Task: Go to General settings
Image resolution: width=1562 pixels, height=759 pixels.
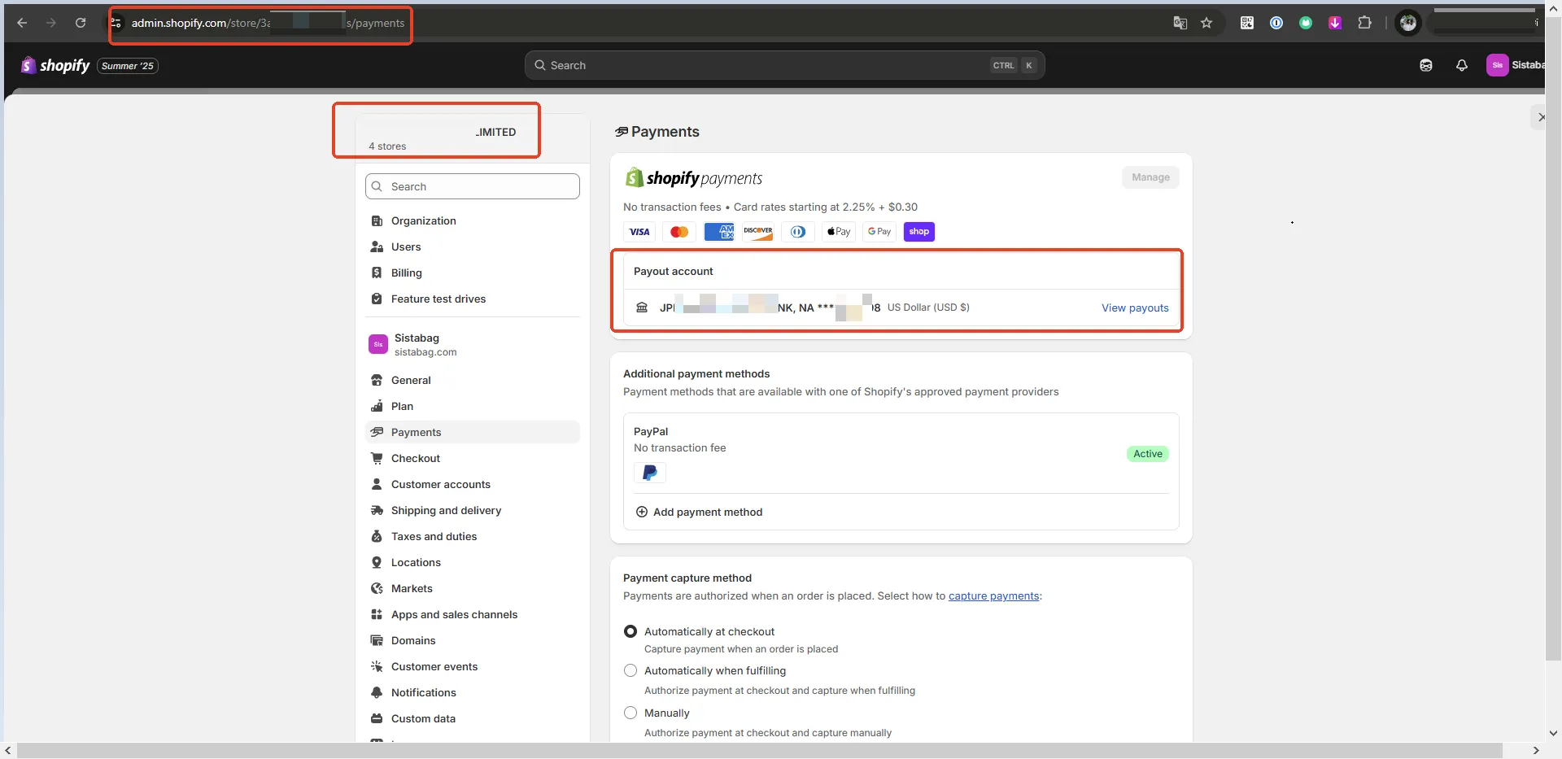Action: [473, 380]
